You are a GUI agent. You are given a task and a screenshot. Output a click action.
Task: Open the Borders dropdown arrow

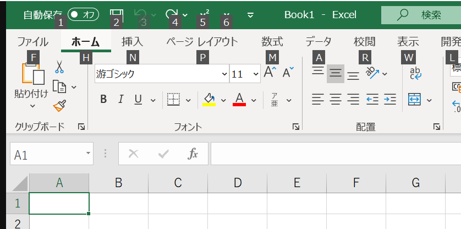189,100
